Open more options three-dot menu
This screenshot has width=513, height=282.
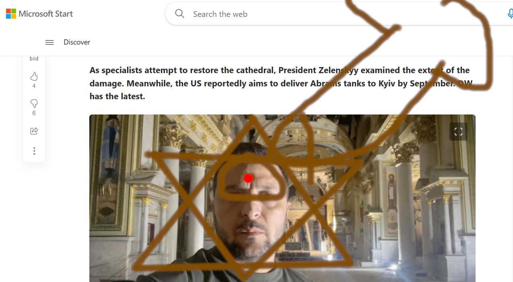(x=34, y=151)
